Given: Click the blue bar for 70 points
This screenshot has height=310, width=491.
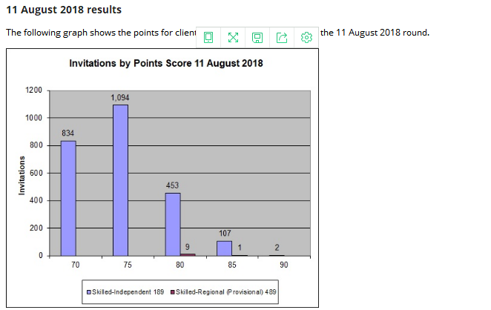Looking at the screenshot, I should [68, 198].
